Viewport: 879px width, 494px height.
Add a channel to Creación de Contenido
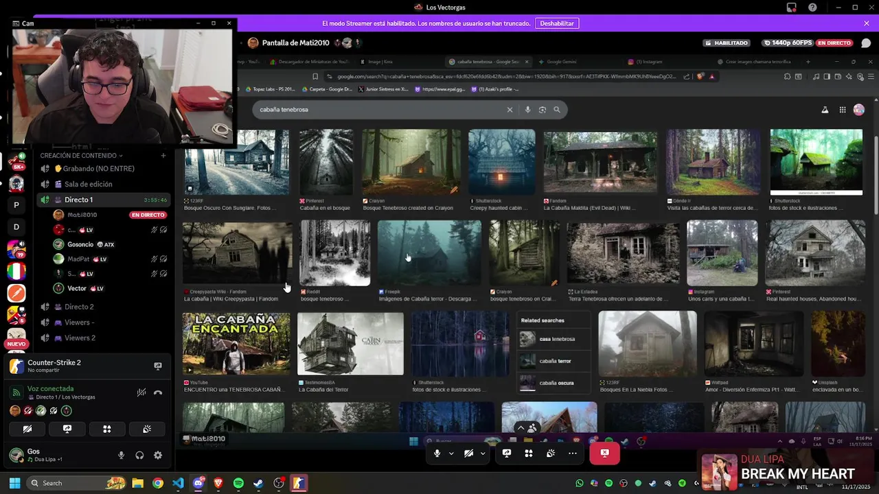tap(163, 156)
